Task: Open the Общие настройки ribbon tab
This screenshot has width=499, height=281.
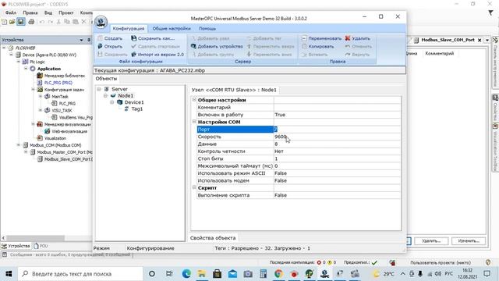Action: point(172,28)
